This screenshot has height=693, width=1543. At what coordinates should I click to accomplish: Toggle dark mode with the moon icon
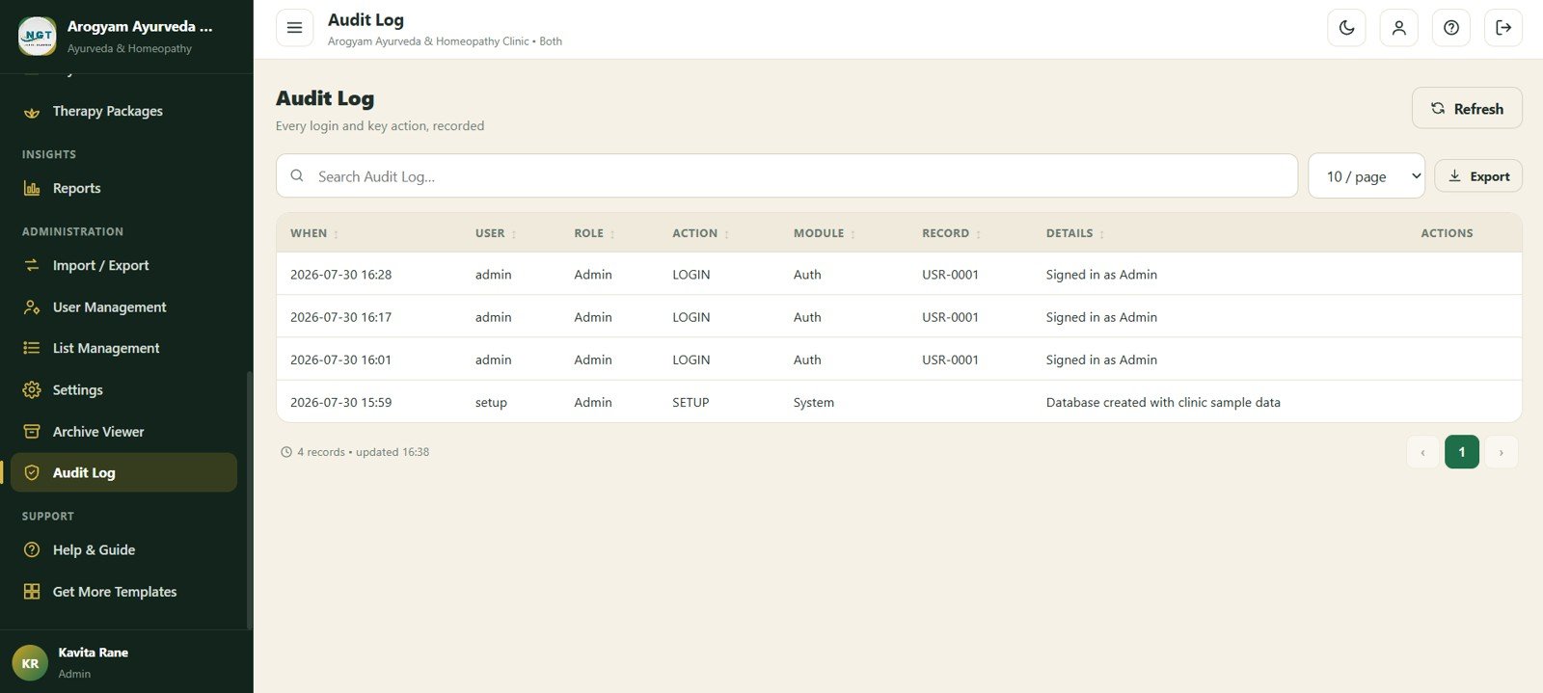click(x=1346, y=28)
